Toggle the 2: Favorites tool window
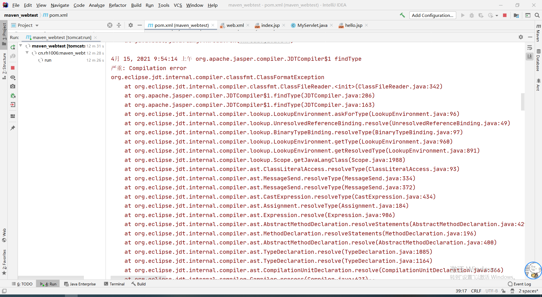 tap(4, 262)
